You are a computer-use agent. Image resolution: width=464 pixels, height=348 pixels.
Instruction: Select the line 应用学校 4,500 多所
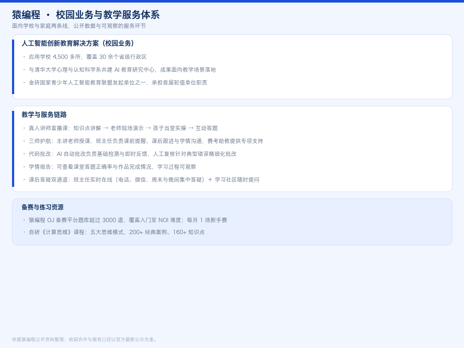[88, 57]
